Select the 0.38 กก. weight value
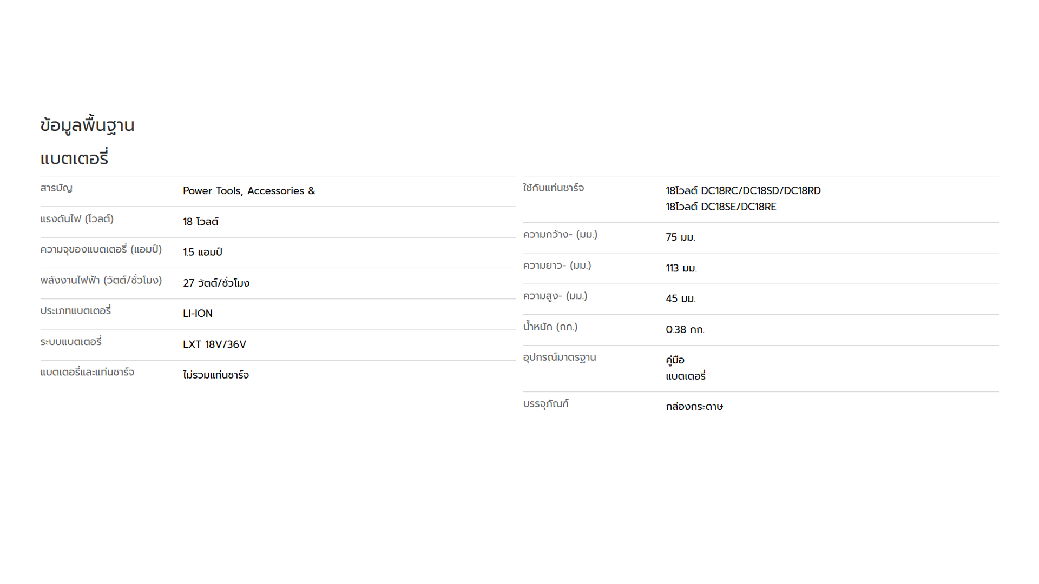Viewport: 1039px width, 584px height. click(x=685, y=329)
